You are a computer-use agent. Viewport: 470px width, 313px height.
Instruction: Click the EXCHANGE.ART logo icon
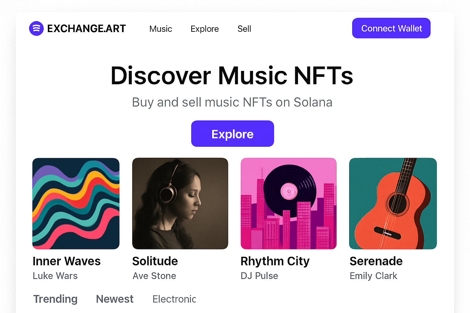click(36, 28)
